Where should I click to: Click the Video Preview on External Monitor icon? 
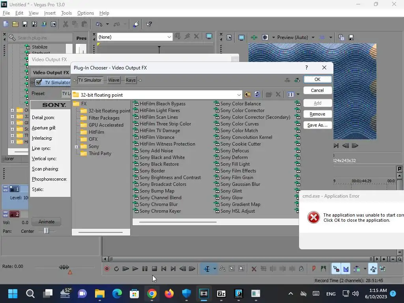241,37
